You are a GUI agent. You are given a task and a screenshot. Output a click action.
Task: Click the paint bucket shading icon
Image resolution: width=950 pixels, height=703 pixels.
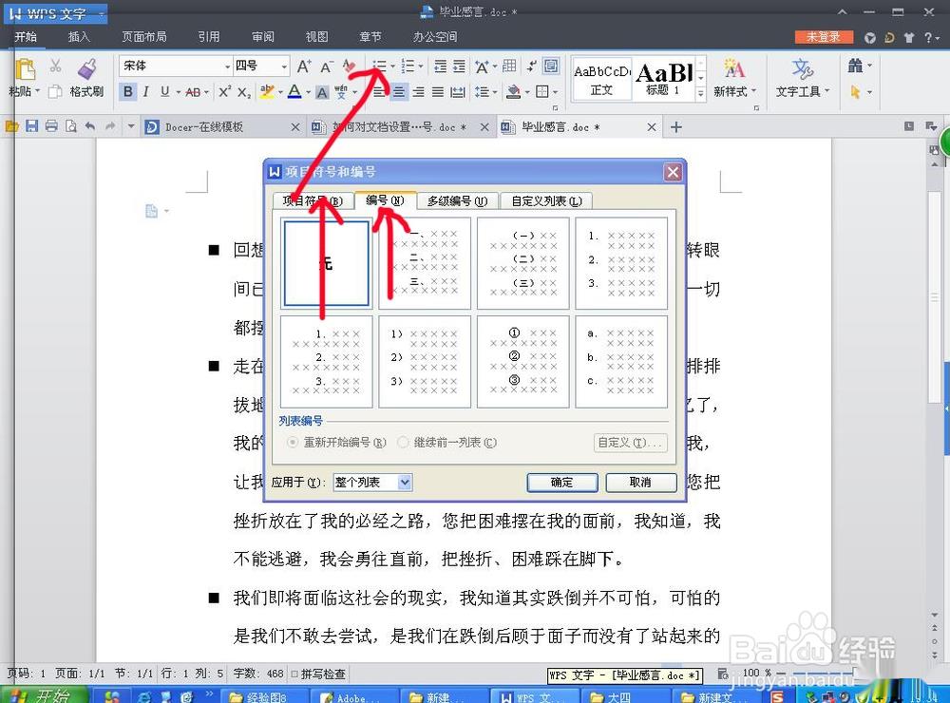[514, 92]
